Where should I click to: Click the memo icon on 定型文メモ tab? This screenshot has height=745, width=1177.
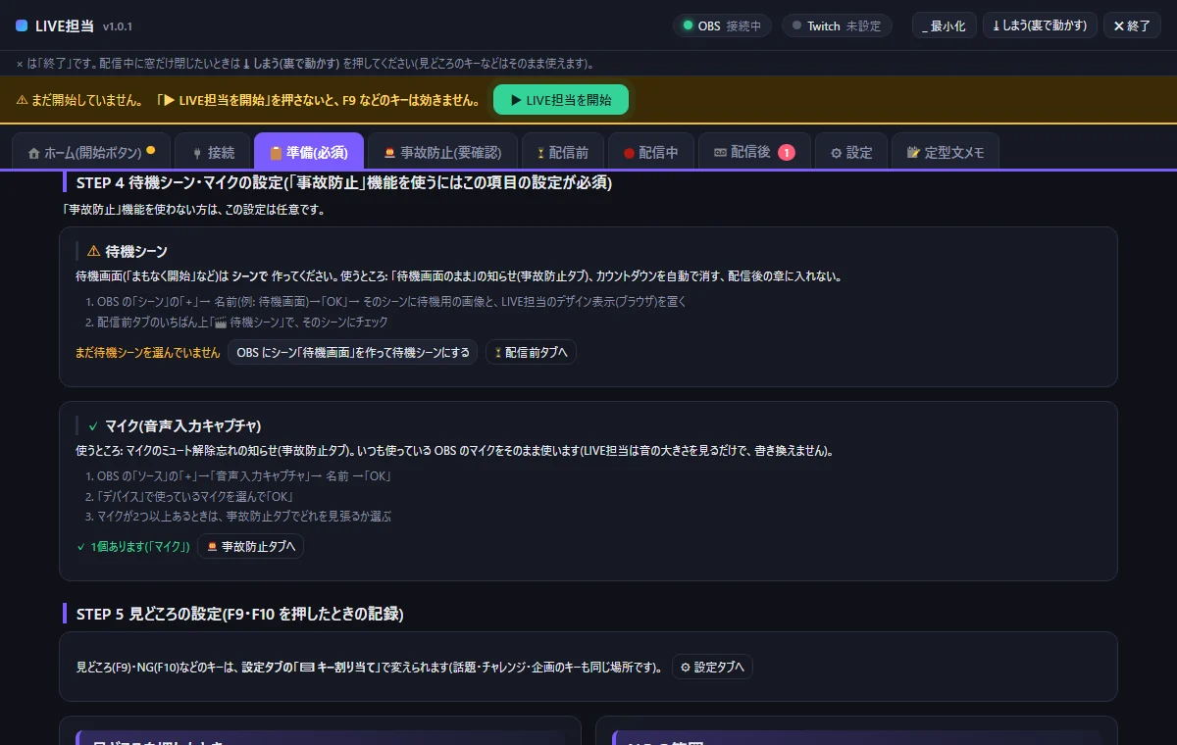[x=913, y=153]
